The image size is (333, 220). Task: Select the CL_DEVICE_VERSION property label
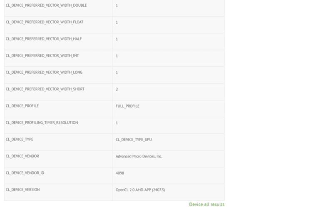tap(23, 190)
